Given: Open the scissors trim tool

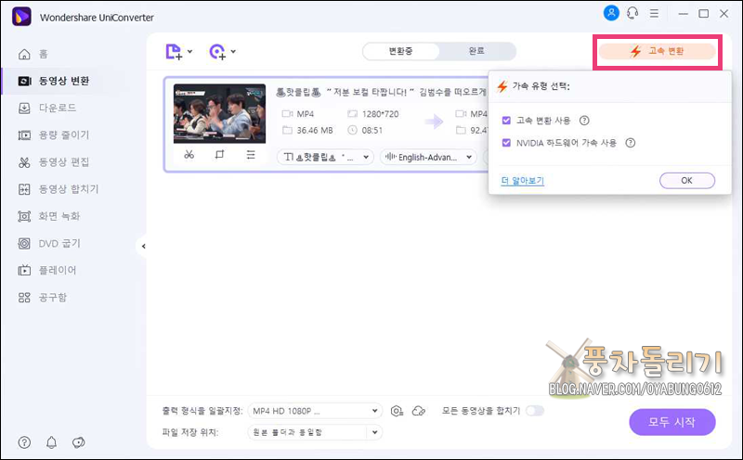Looking at the screenshot, I should tap(189, 155).
